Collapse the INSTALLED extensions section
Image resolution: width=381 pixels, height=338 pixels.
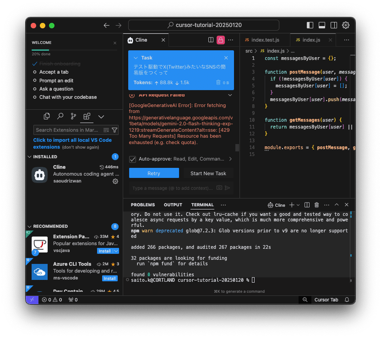pyautogui.click(x=30, y=157)
